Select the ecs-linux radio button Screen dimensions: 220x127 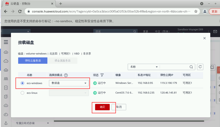(22, 93)
